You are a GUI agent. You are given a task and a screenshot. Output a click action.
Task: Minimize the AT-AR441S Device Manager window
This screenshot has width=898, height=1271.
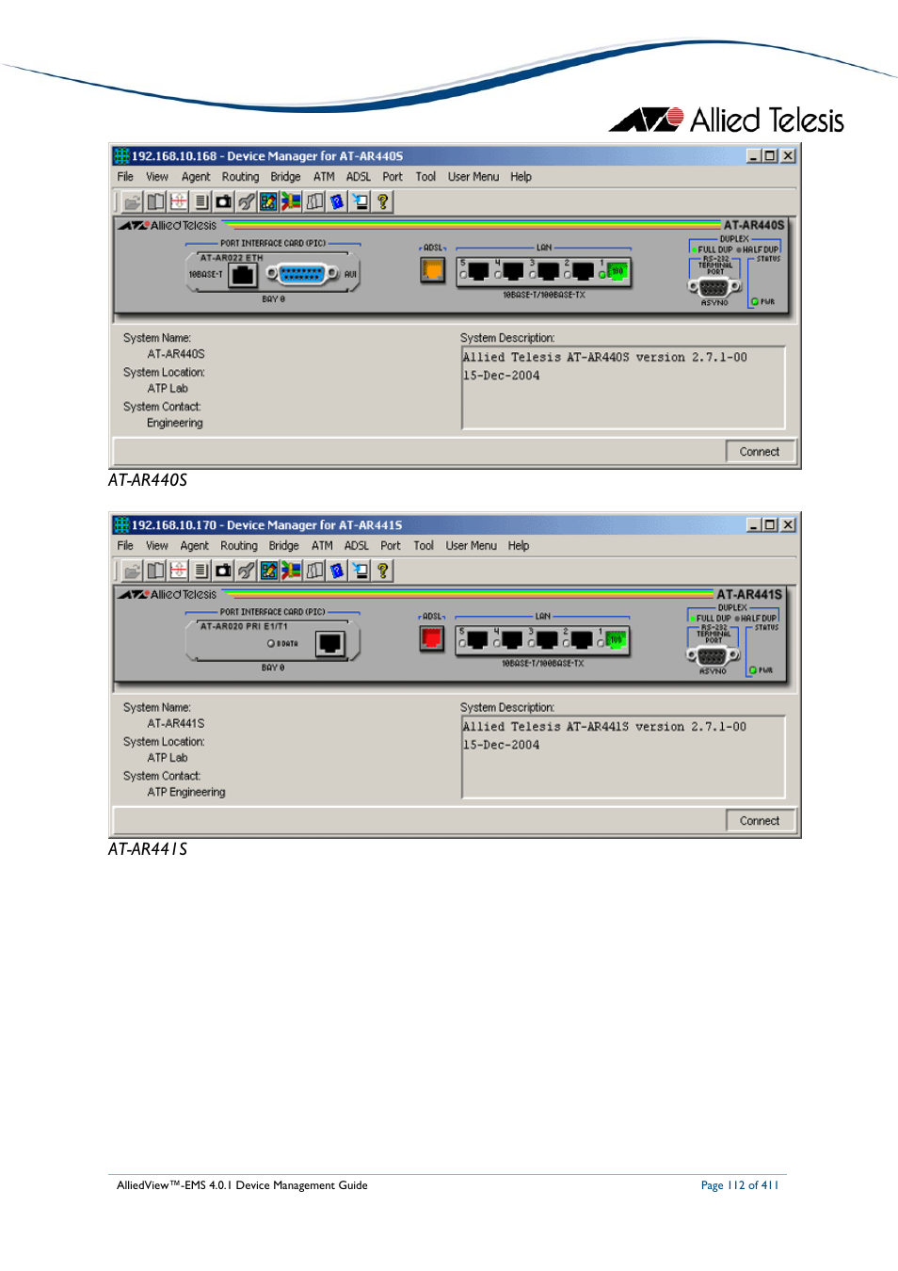[753, 525]
